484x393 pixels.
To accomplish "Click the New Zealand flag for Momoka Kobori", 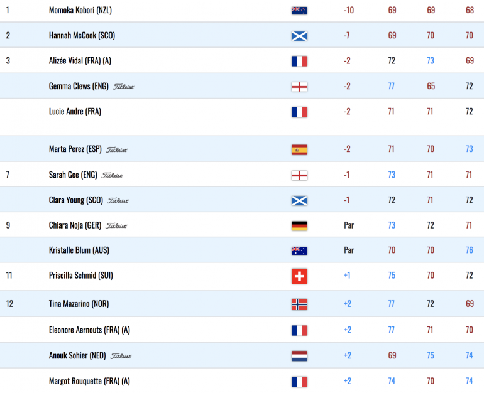I will pos(299,11).
